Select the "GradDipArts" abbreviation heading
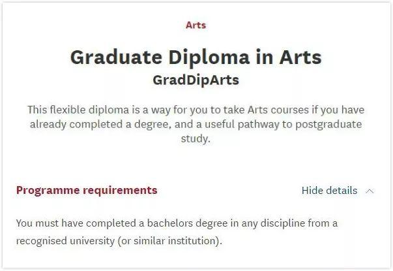 pyautogui.click(x=196, y=80)
